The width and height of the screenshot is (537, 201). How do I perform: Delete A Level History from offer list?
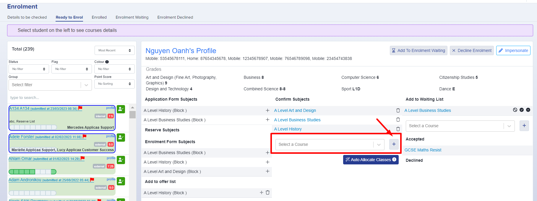coord(268,192)
